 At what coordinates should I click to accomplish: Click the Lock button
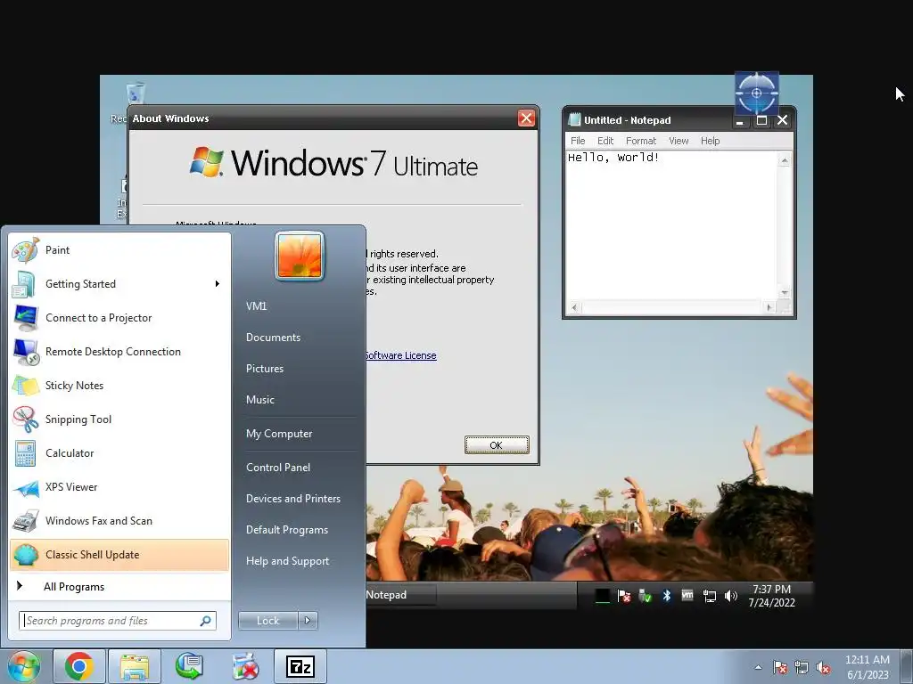pyautogui.click(x=268, y=621)
